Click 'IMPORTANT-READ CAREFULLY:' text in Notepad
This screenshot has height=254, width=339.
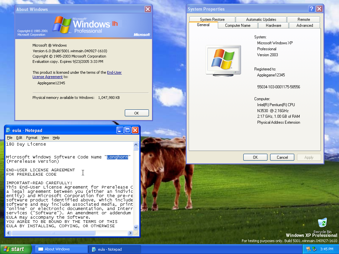39,183
